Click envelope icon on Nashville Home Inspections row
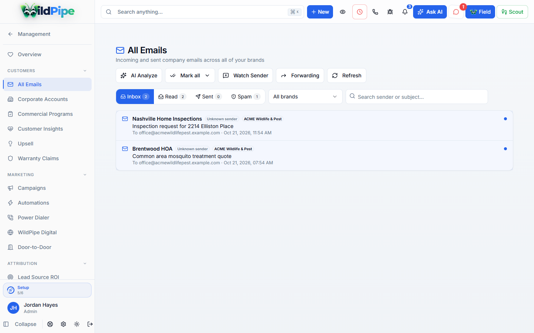This screenshot has width=534, height=333. 125,119
